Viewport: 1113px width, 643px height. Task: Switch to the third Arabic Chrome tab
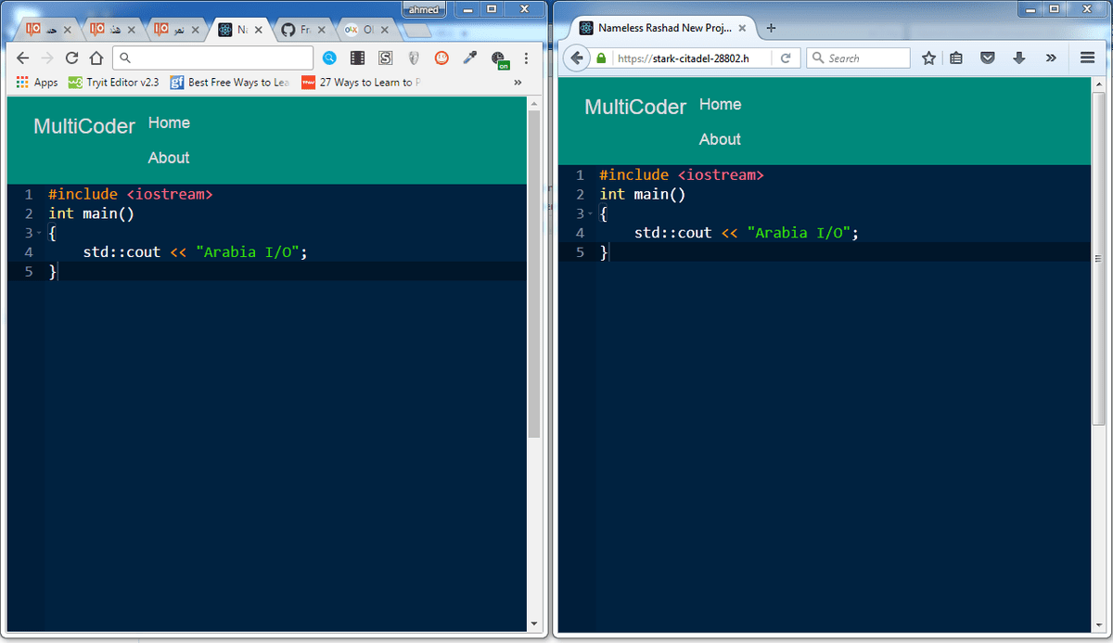pyautogui.click(x=173, y=30)
